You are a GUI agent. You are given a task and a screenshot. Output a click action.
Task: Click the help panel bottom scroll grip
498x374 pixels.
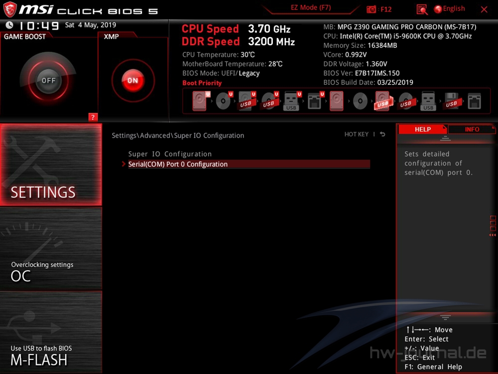pos(445,317)
